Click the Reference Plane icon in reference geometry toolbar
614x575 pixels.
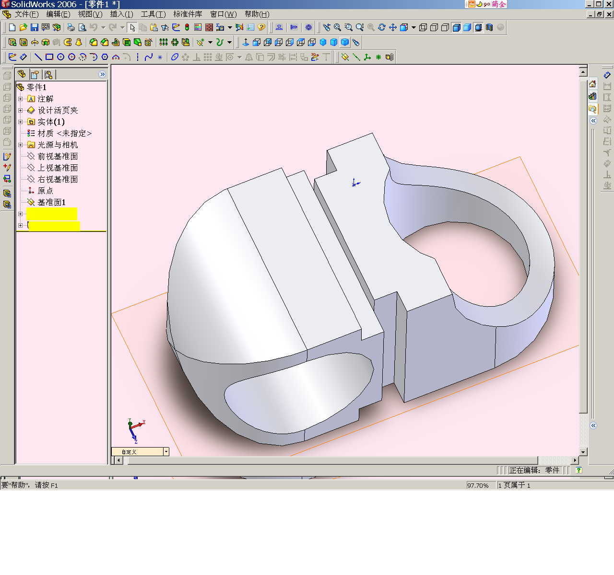pos(345,57)
